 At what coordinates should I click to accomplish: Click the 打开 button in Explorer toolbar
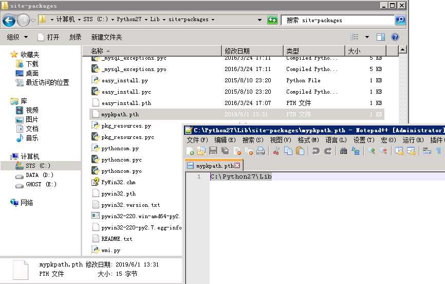(49, 37)
